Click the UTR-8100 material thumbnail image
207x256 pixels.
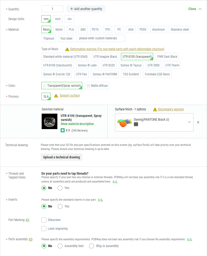pos(50,121)
